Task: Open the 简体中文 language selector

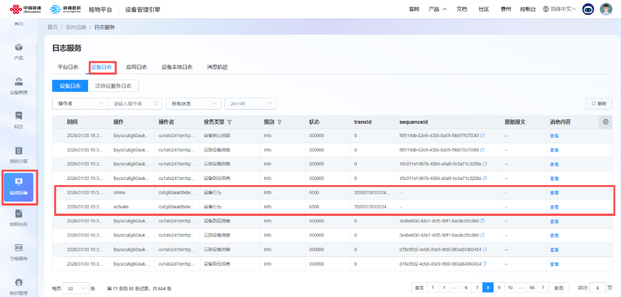Action: [x=559, y=9]
